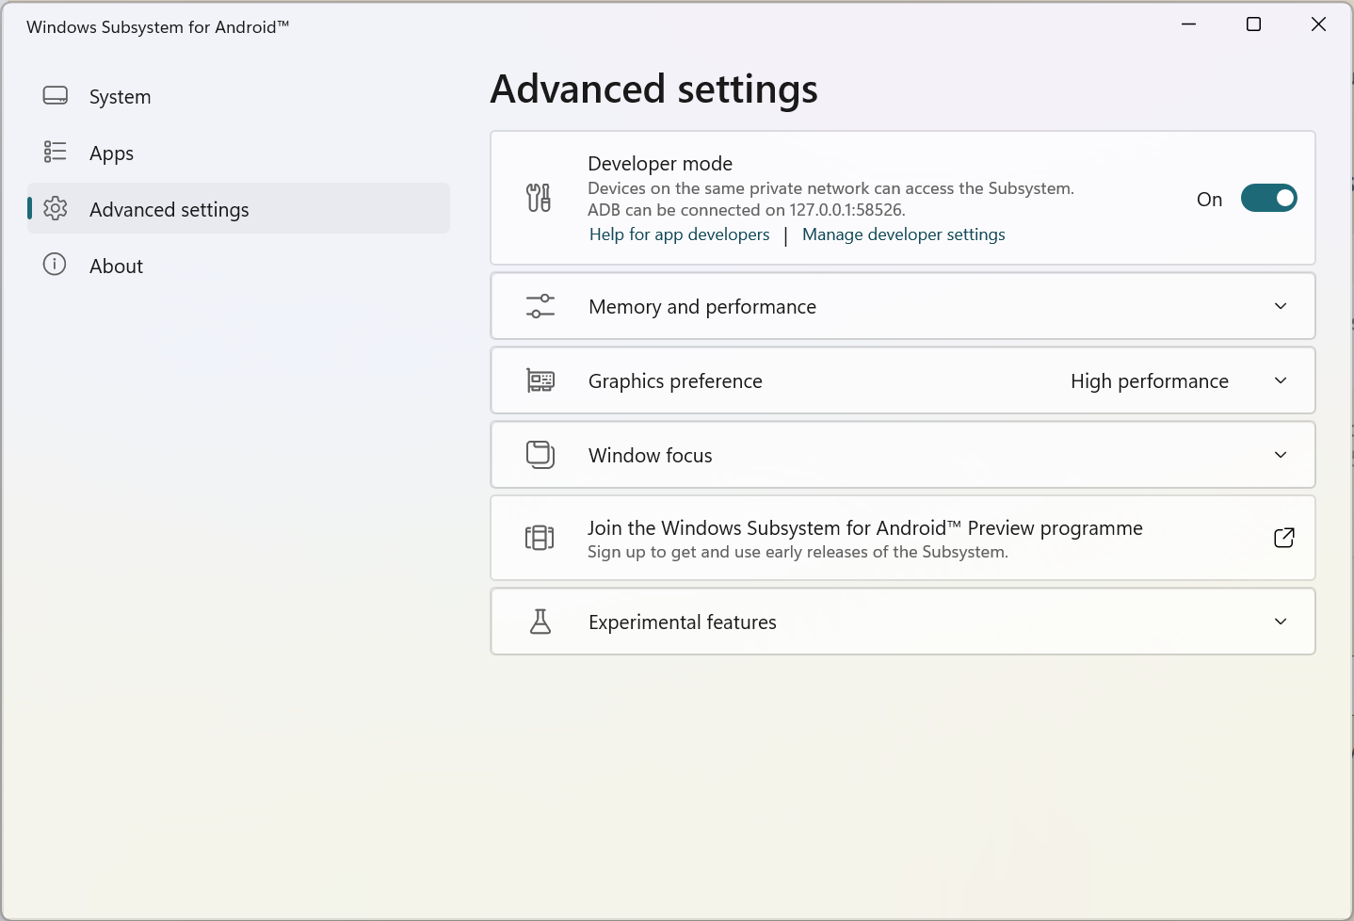Open the external link icon for Preview programme

point(1284,538)
